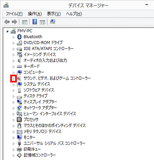Click the Bluetooth logo icon

[19, 37]
